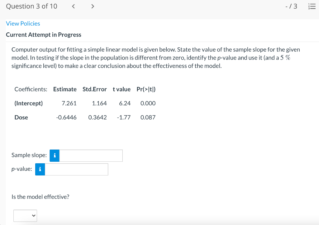Click the info icon beside Sample slope
Image resolution: width=319 pixels, height=225 pixels.
click(x=54, y=156)
